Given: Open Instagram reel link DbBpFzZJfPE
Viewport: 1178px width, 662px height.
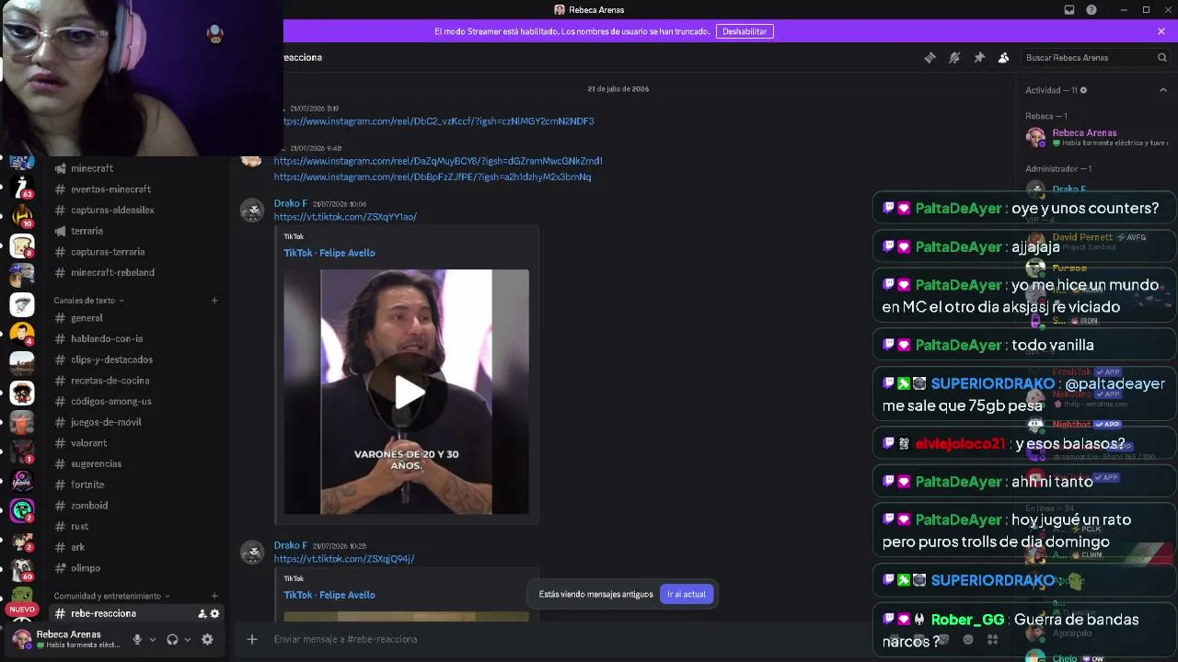Looking at the screenshot, I should (x=433, y=177).
